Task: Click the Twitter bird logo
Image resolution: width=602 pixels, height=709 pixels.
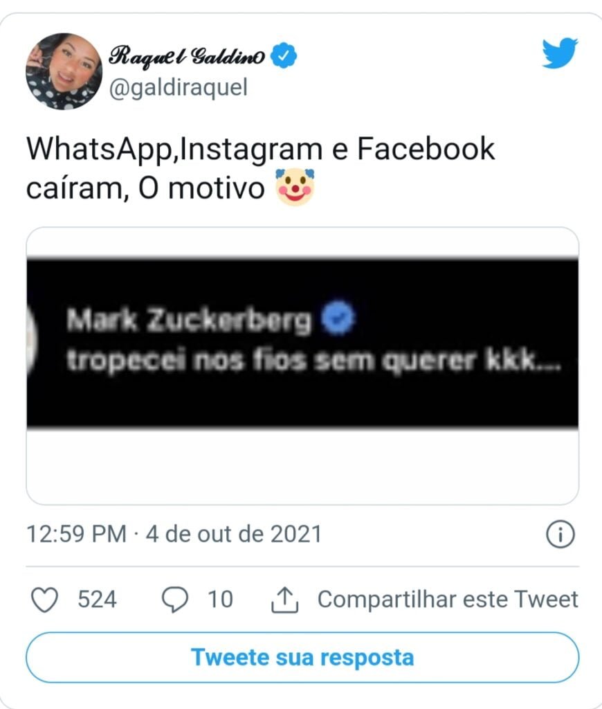Action: tap(560, 53)
